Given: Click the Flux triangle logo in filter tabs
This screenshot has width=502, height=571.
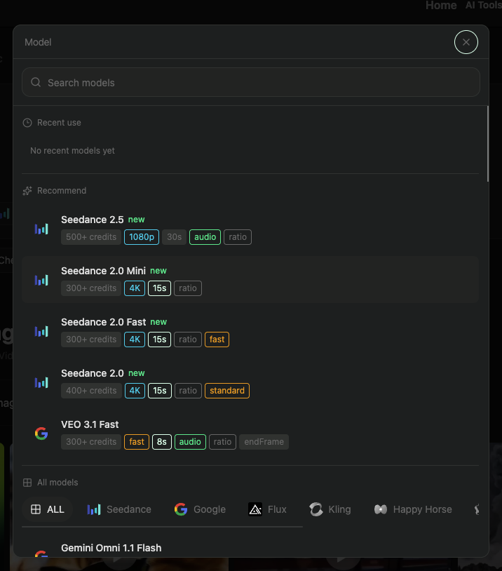Looking at the screenshot, I should [255, 509].
